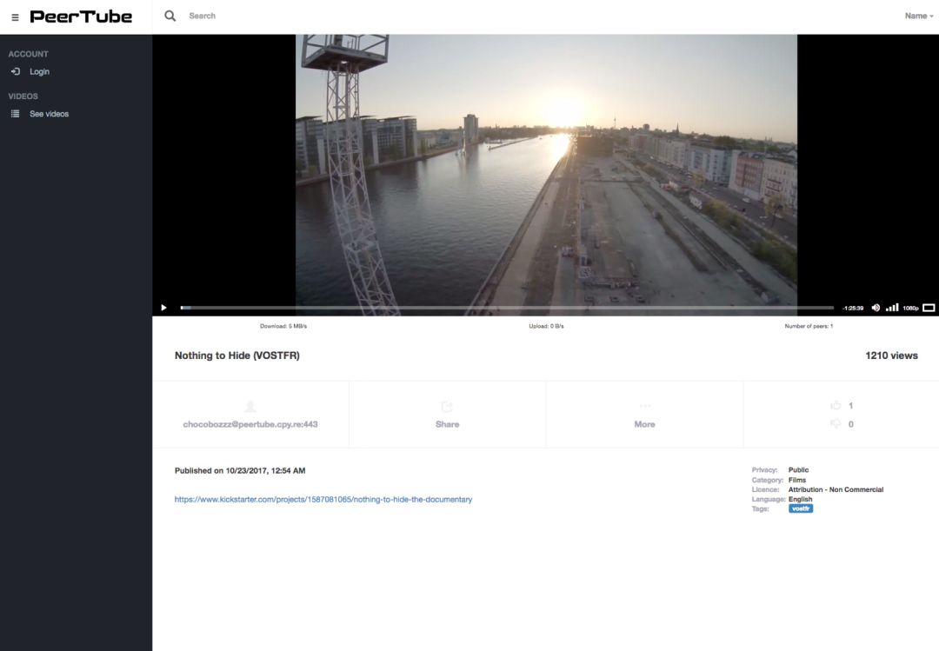
Task: Like the video with thumbs up
Action: pyautogui.click(x=836, y=405)
